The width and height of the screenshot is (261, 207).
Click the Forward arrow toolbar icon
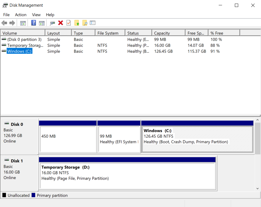12,23
